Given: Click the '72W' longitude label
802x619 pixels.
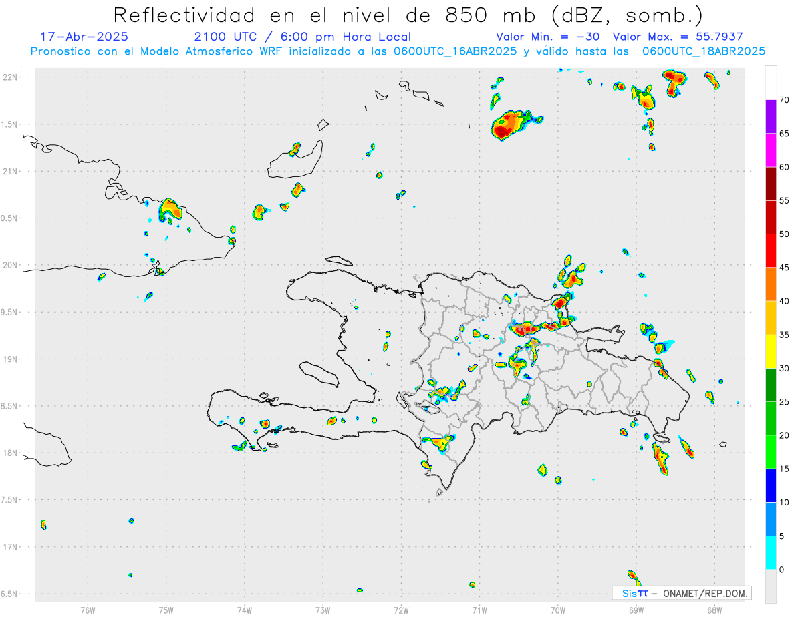Looking at the screenshot, I should (x=401, y=609).
